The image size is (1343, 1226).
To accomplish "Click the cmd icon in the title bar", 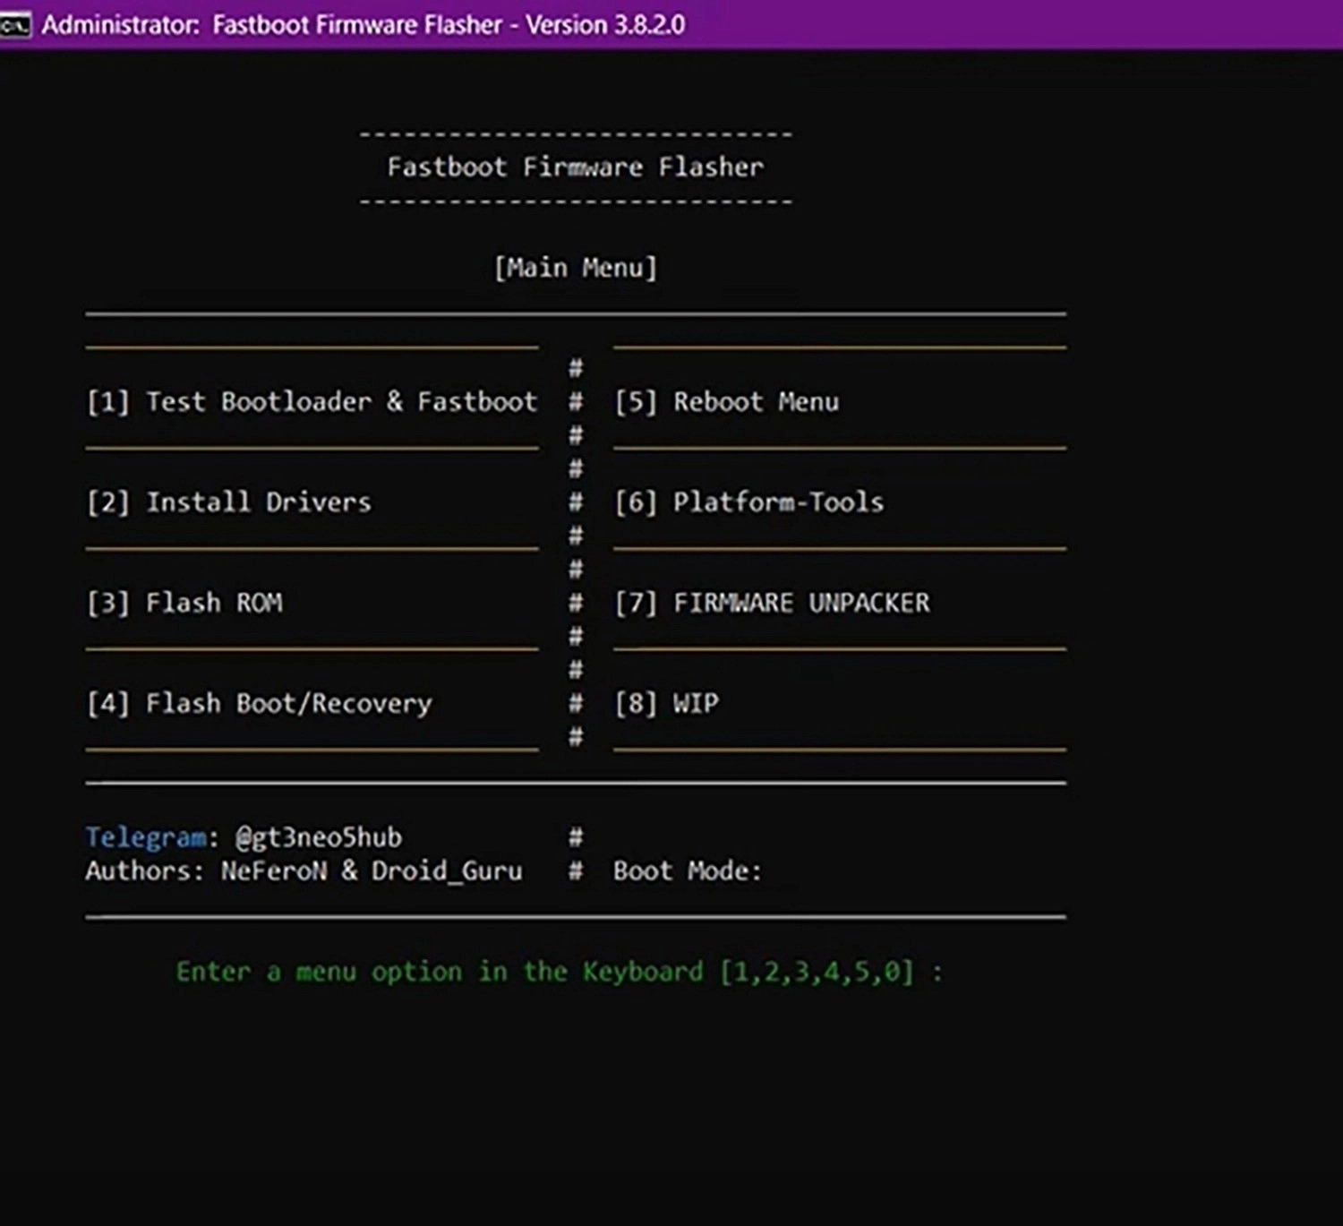I will click(15, 26).
